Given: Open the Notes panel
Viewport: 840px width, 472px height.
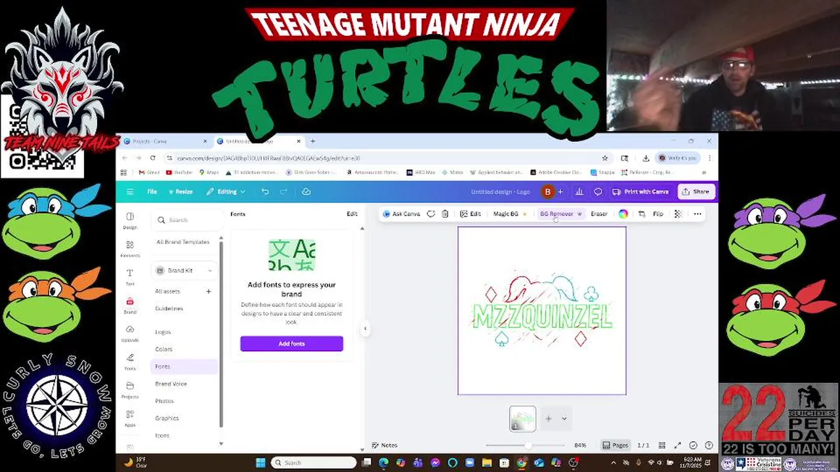Looking at the screenshot, I should coord(385,445).
